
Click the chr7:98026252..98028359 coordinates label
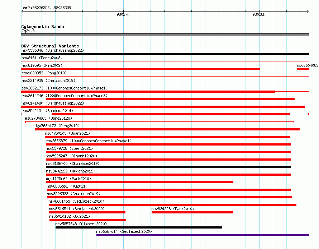(x=46, y=8)
